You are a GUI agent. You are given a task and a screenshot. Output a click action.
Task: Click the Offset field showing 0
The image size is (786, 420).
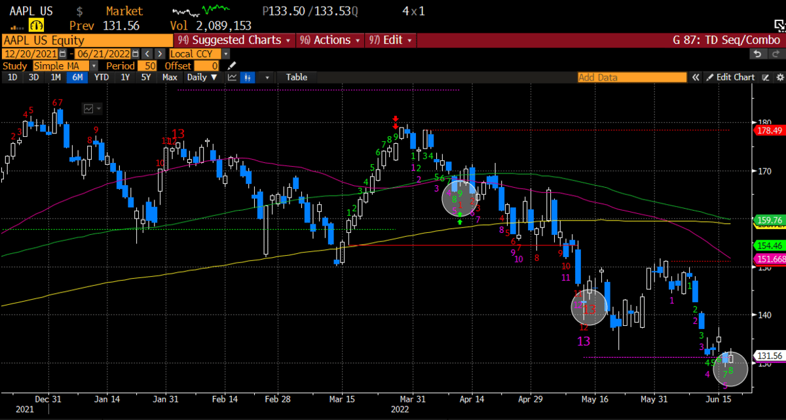point(208,65)
